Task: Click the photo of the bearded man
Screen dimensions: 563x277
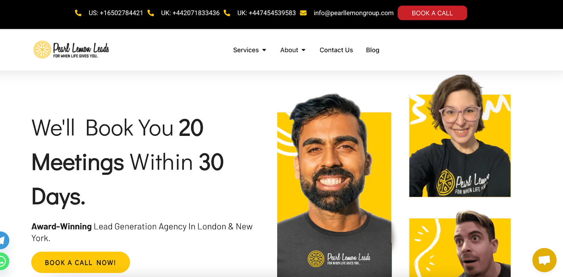Action: [334, 185]
